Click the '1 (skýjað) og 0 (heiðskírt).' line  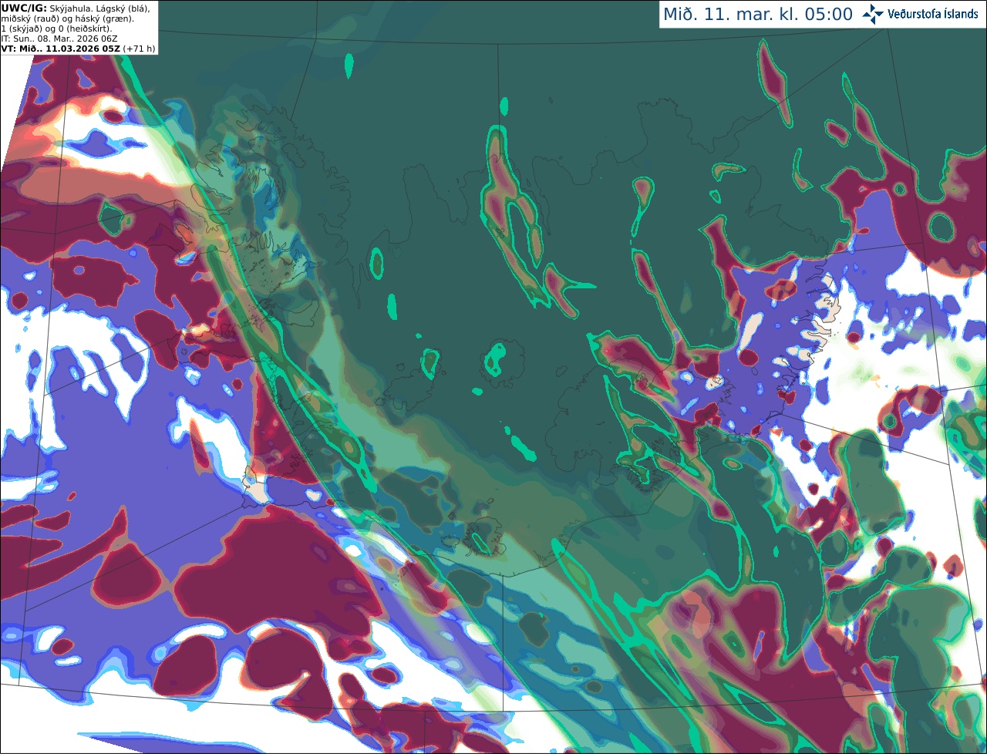pyautogui.click(x=56, y=28)
